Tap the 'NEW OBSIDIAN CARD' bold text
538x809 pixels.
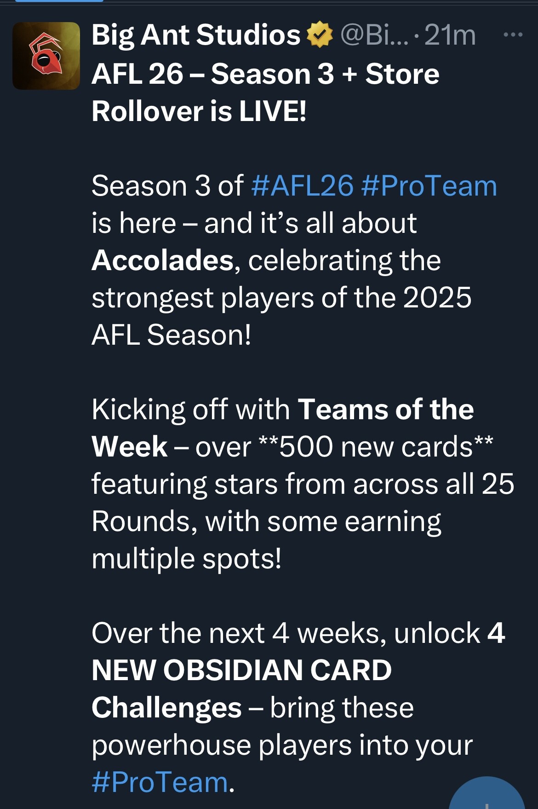tap(241, 670)
